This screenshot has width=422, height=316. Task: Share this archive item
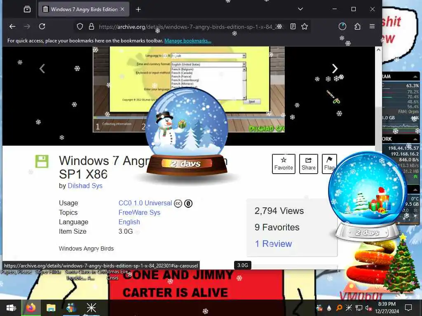click(x=308, y=164)
